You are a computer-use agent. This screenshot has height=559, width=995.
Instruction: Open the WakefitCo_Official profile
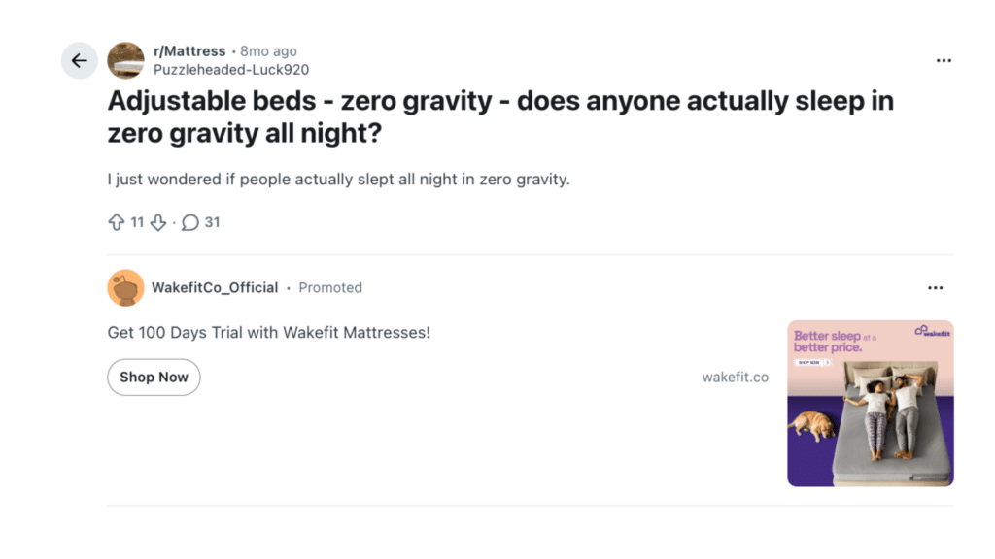point(216,287)
